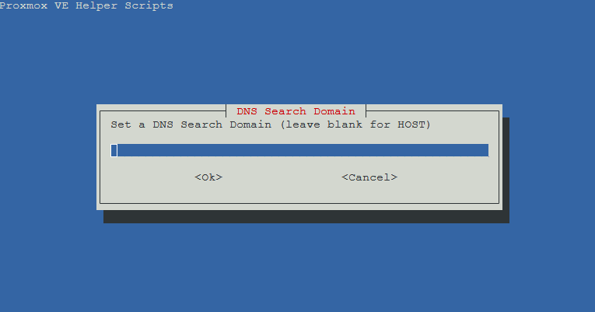The width and height of the screenshot is (595, 312).
Task: Click the "(leave blank for HOST)" hint text
Action: [355, 124]
